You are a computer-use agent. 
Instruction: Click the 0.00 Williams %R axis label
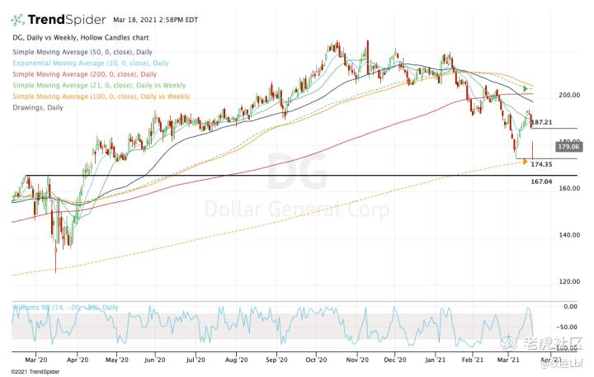pos(571,306)
